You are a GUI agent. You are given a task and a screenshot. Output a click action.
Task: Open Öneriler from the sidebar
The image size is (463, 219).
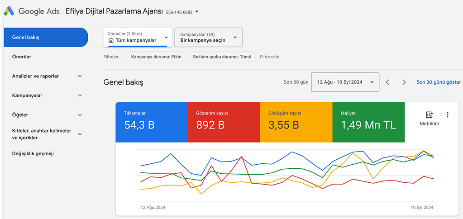click(x=22, y=57)
